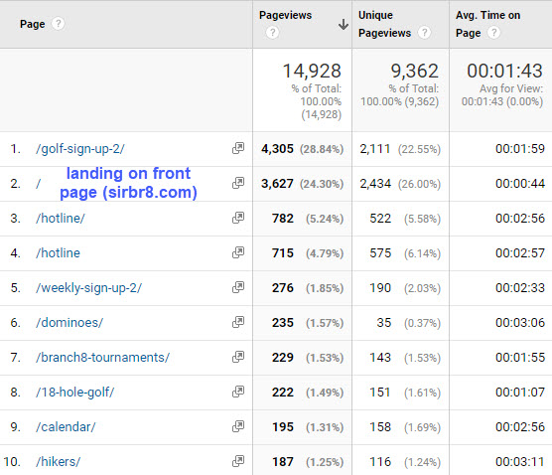The width and height of the screenshot is (552, 475).
Task: Sort table by Unique Pageviews column
Action: coord(384,24)
